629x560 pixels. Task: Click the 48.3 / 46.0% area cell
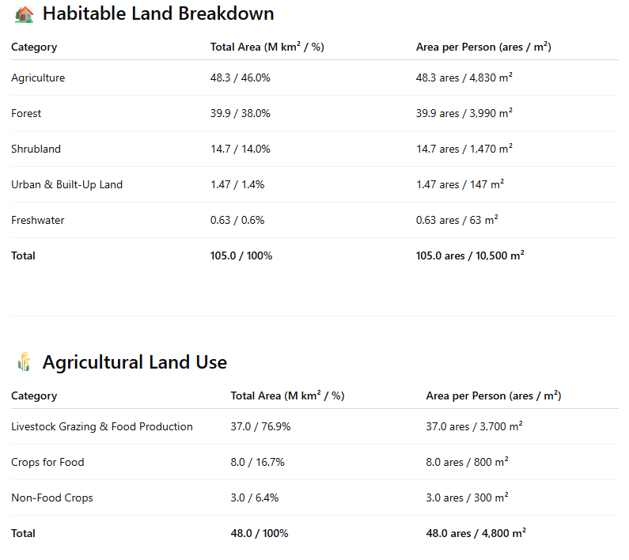click(x=240, y=78)
